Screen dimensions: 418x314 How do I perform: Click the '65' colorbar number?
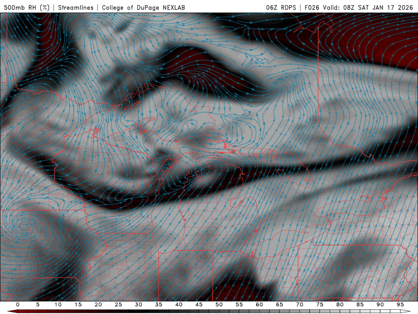[280, 305]
